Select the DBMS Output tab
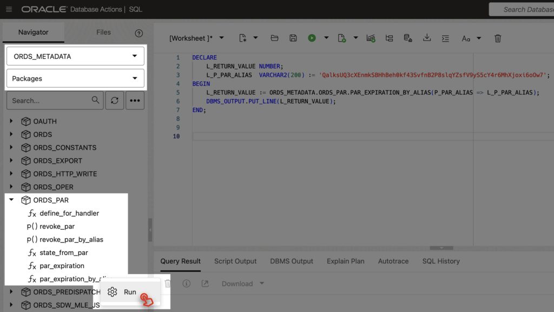554x312 pixels. click(292, 262)
